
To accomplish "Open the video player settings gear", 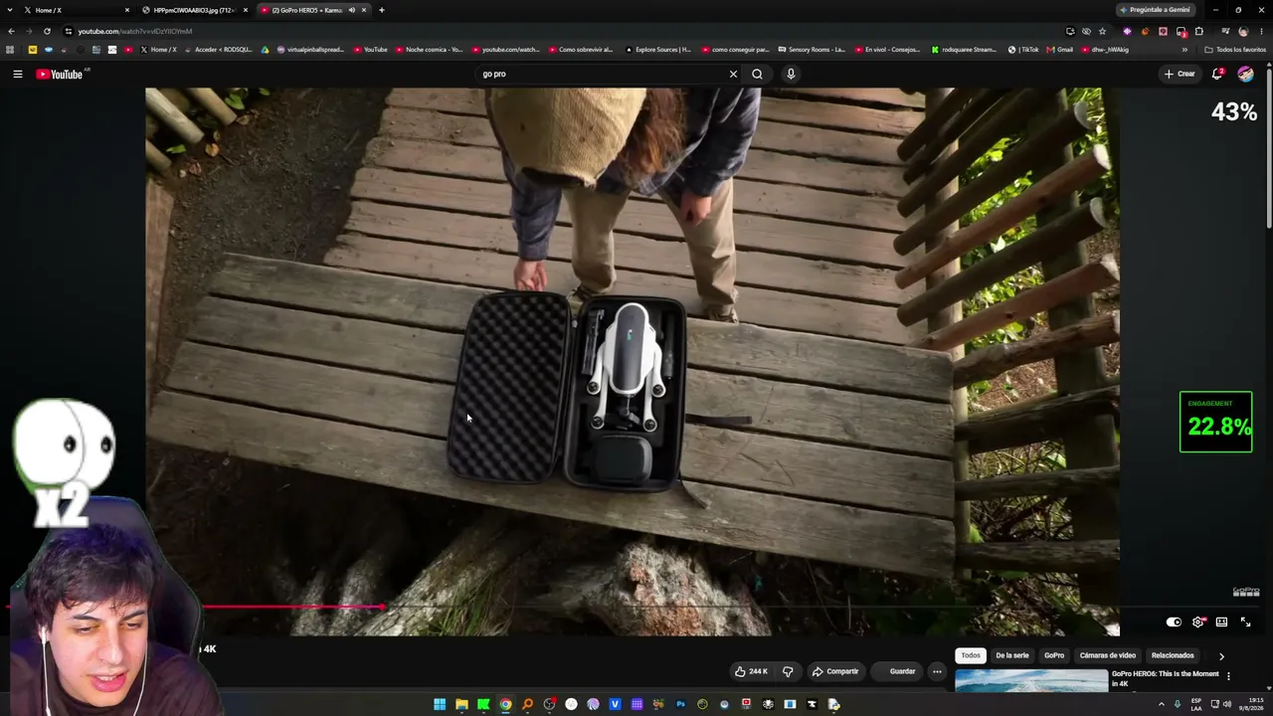I will (x=1198, y=623).
